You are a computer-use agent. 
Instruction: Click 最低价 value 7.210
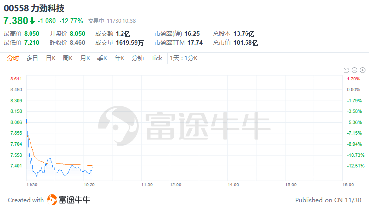pyautogui.click(x=32, y=43)
